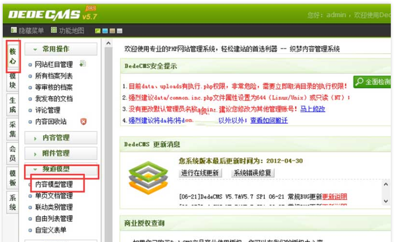
Task: Switch to the 模块 side tab
Action: (x=13, y=81)
